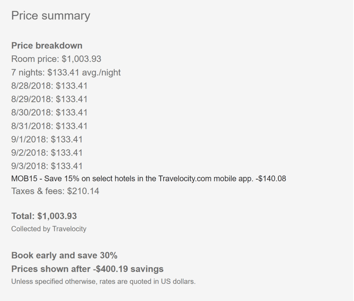
Task: Click the 7 nights average rate line
Action: point(66,73)
